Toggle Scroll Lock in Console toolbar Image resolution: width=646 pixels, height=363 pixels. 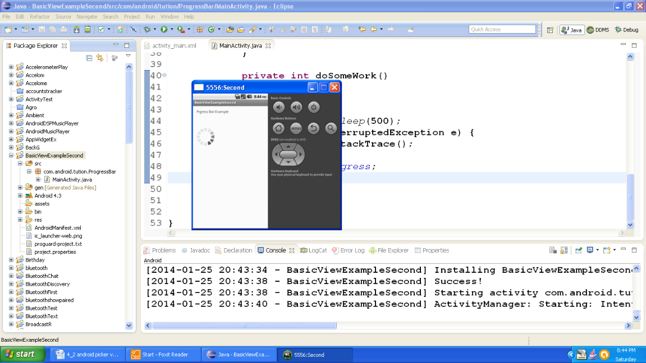point(564,250)
